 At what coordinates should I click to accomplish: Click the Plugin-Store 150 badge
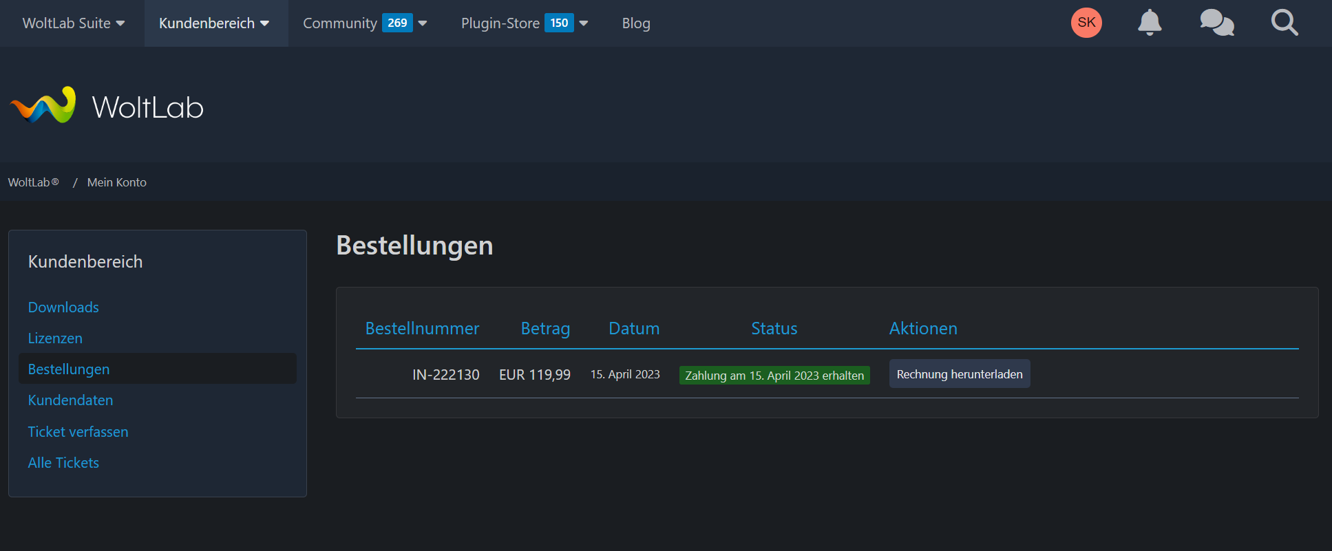559,23
